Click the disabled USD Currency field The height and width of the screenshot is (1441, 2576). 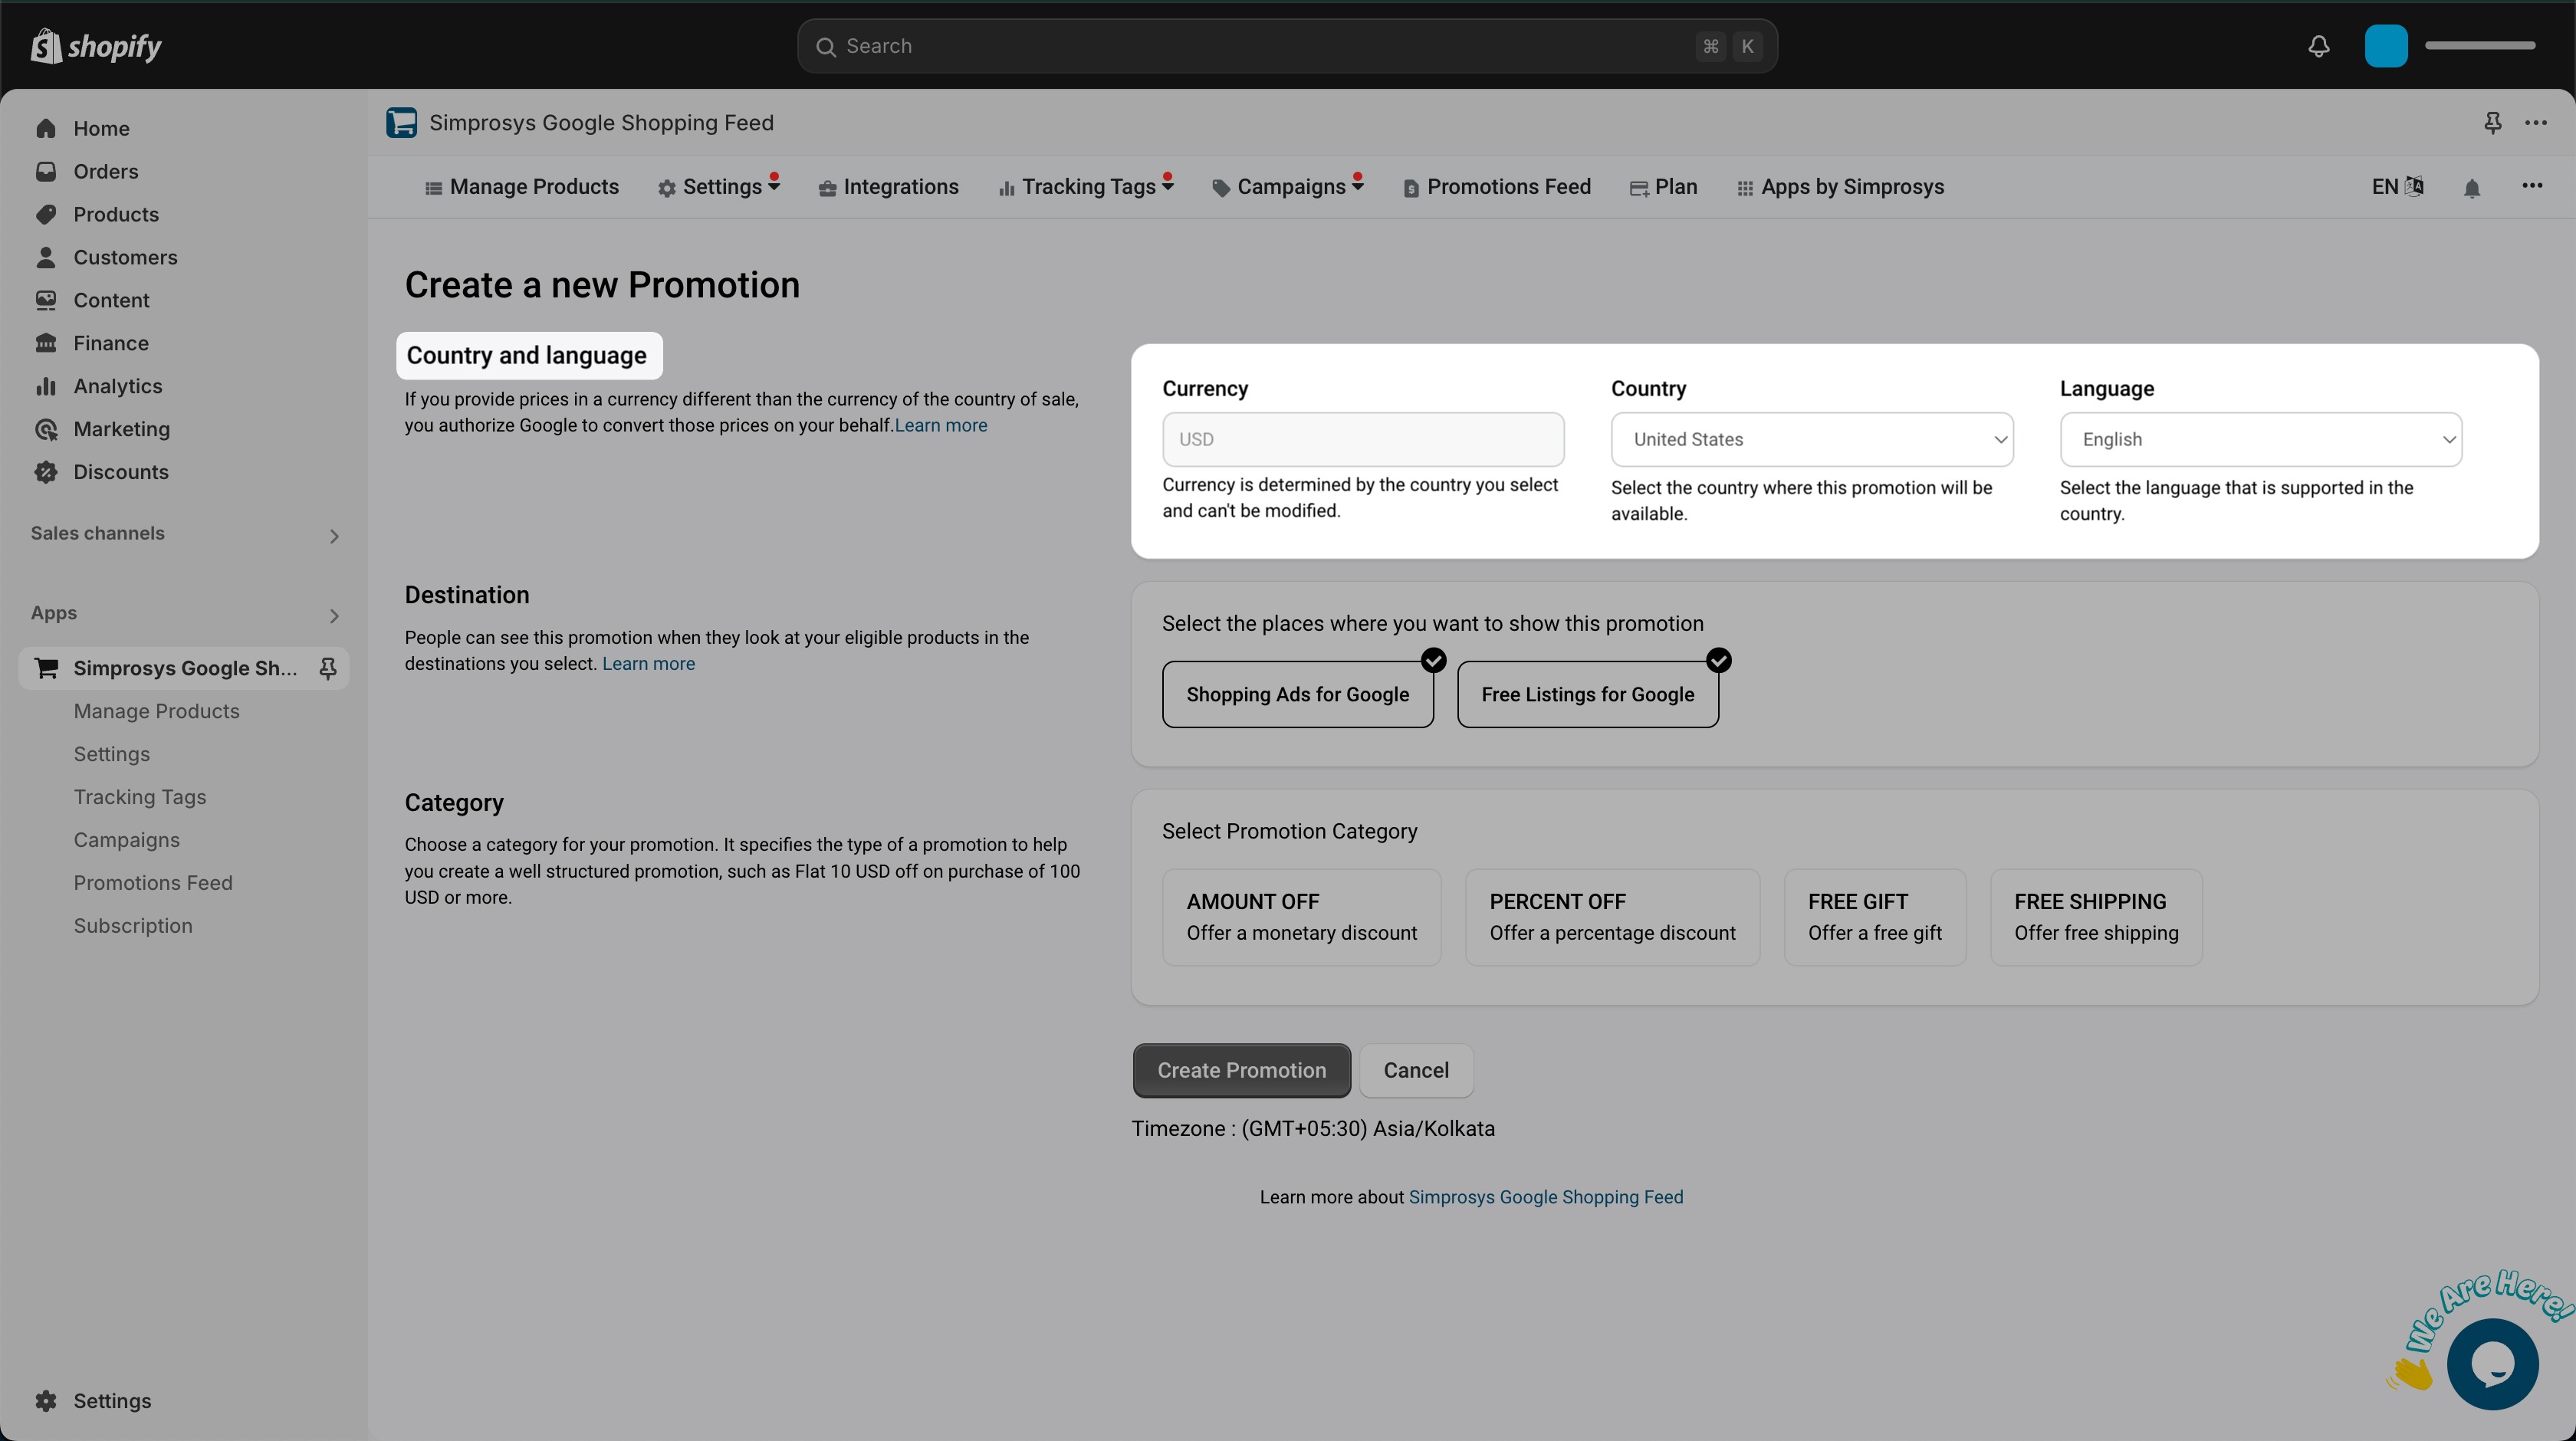[1363, 440]
